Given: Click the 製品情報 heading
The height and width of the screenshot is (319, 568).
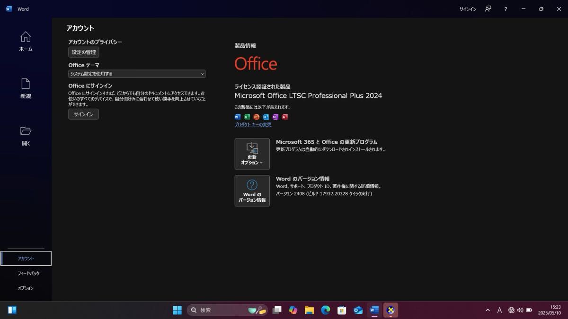Looking at the screenshot, I should click(x=245, y=46).
